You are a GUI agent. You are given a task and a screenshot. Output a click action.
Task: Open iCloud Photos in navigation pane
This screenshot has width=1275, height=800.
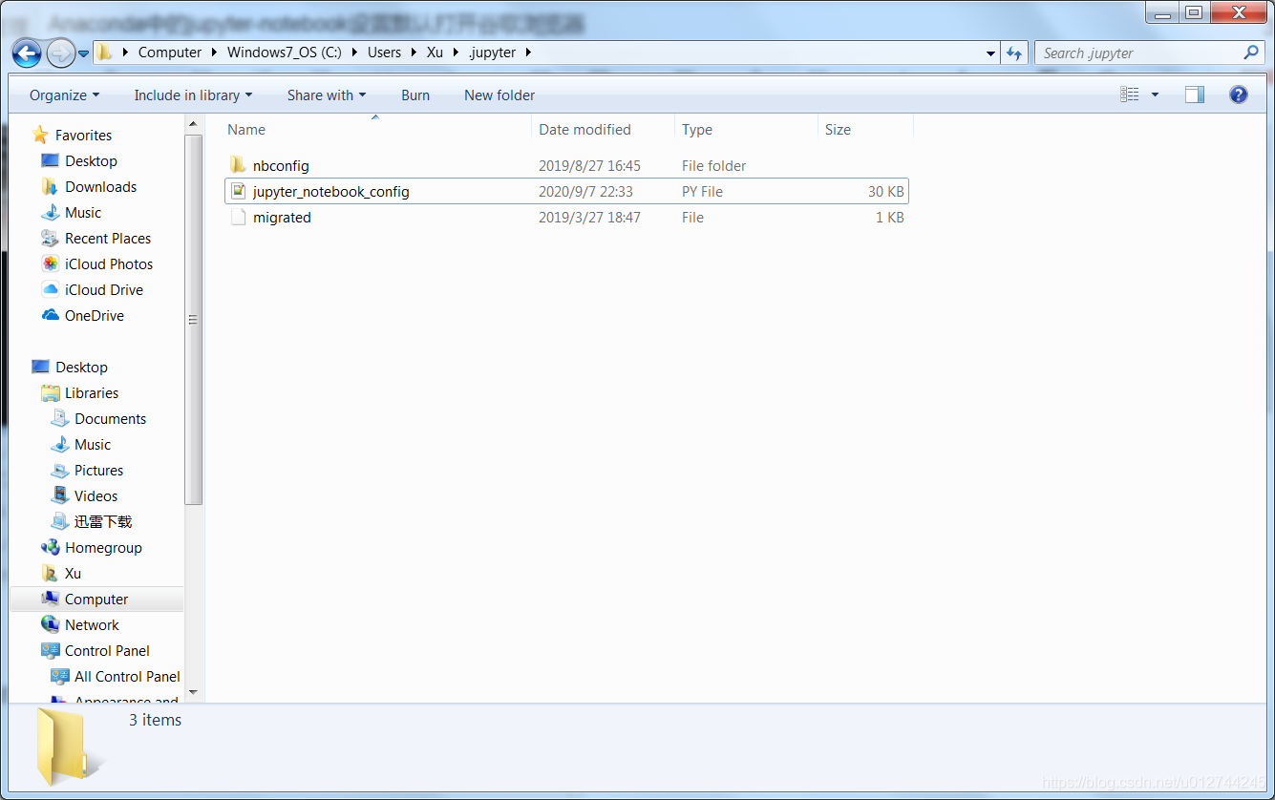point(109,263)
